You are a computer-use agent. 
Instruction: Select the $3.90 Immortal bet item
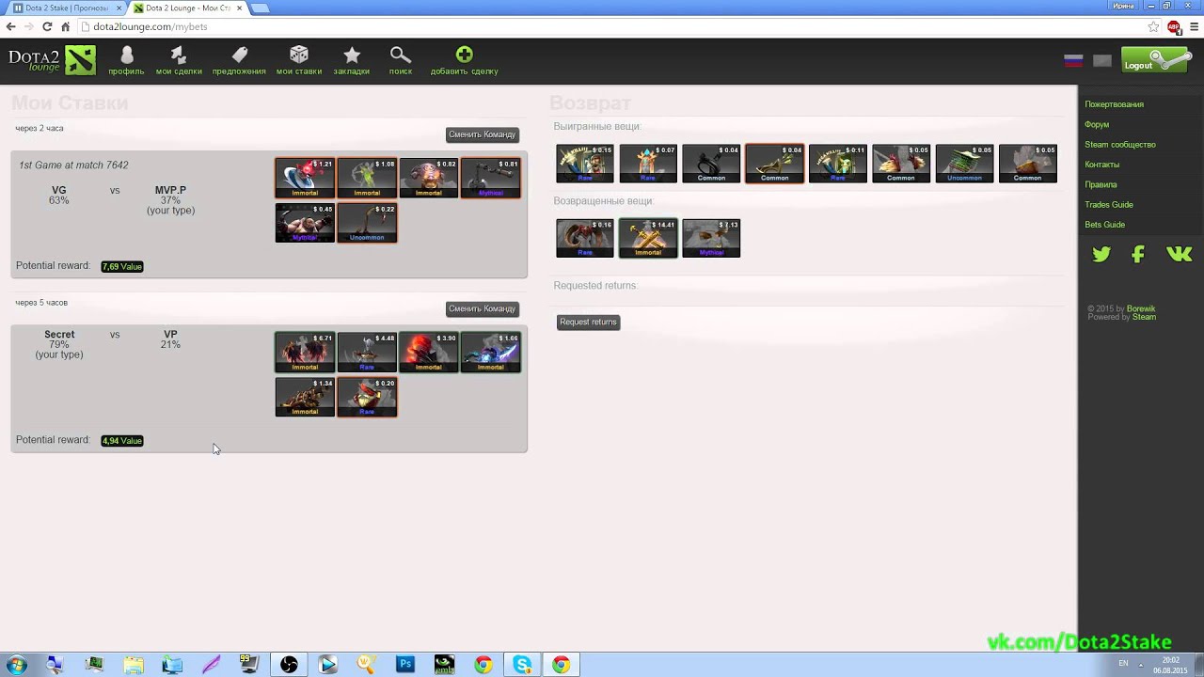point(428,353)
